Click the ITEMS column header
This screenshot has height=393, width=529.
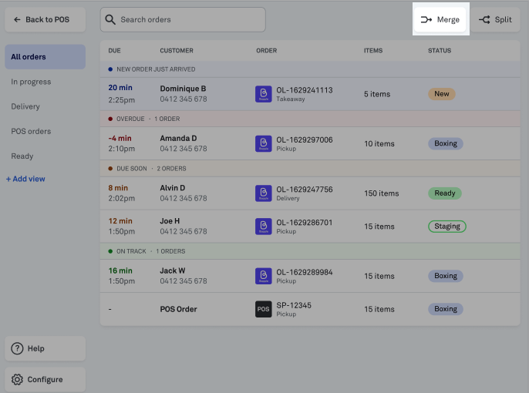[373, 51]
